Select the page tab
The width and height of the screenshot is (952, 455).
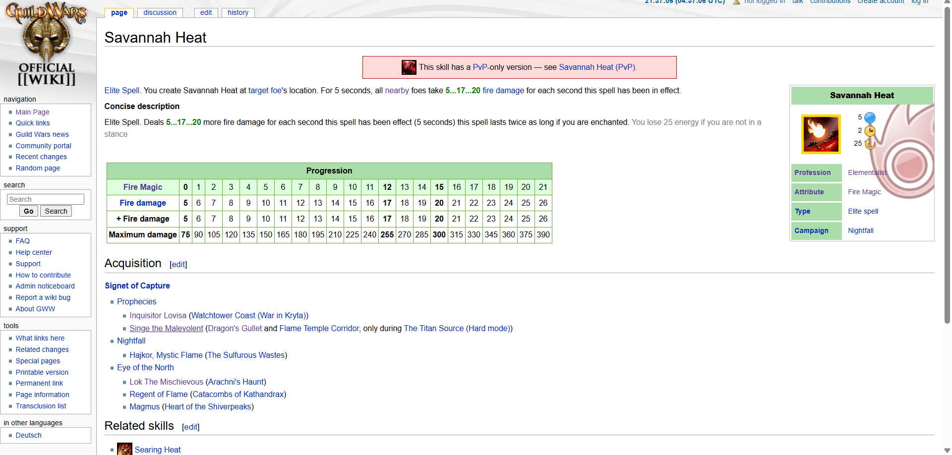click(x=119, y=12)
